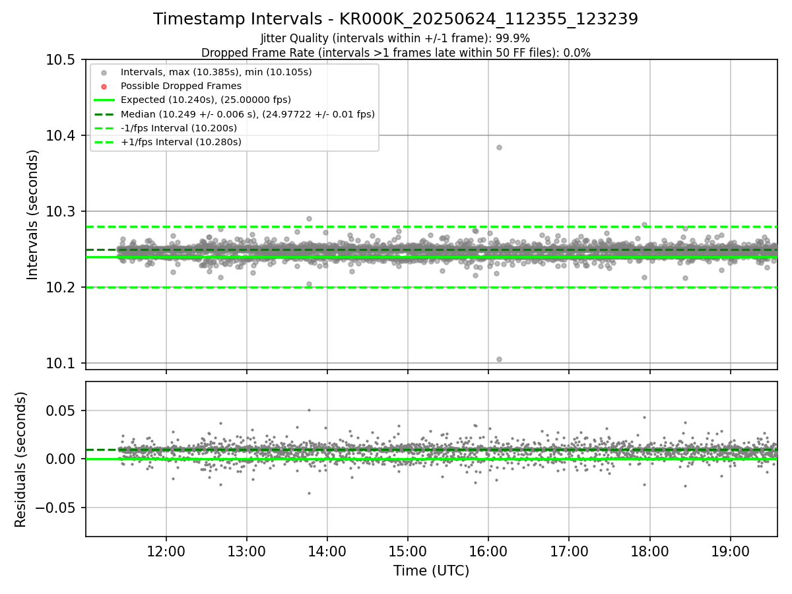Click the dark green dashed Median legend sample
This screenshot has width=792, height=594.
tap(105, 114)
